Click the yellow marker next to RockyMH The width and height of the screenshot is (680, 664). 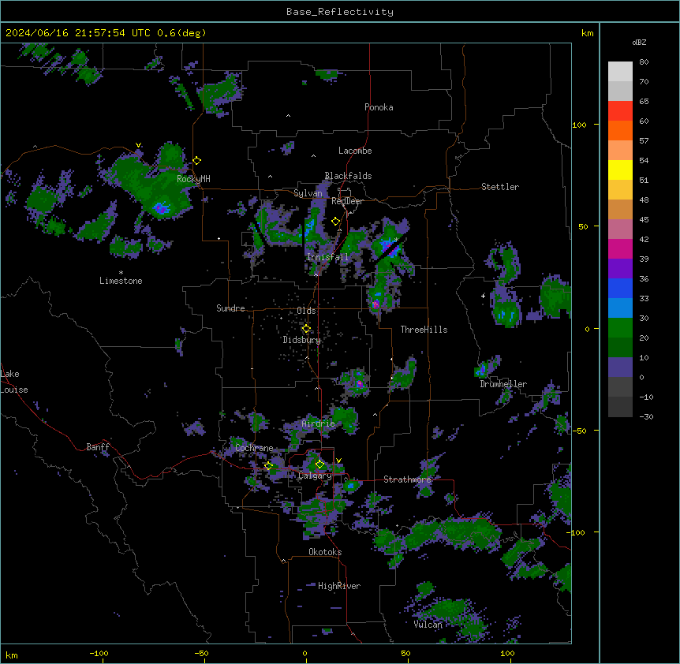(x=197, y=161)
